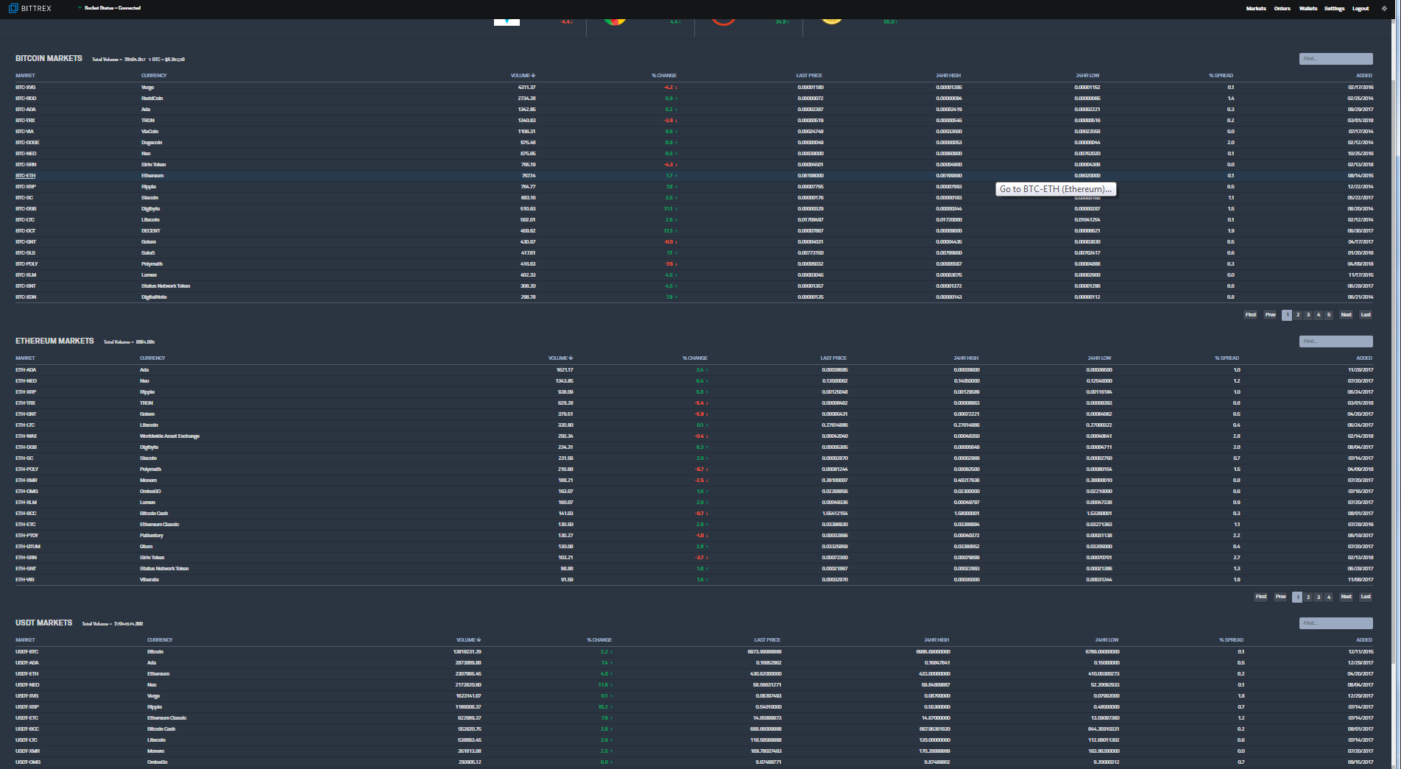Open the Markets menu
The width and height of the screenshot is (1401, 769).
tap(1256, 9)
